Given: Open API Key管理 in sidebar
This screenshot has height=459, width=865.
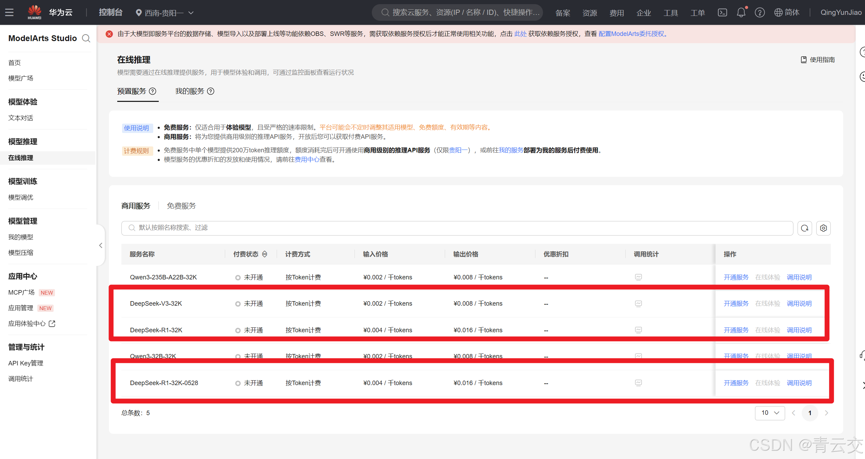Looking at the screenshot, I should click(x=26, y=363).
